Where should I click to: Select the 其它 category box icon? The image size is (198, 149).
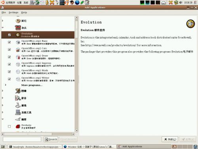[x=18, y=21]
